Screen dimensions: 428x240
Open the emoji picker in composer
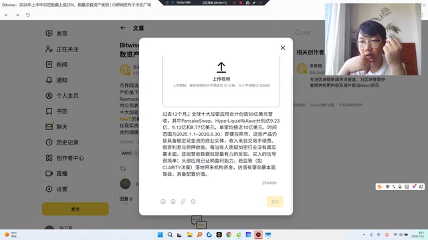(163, 201)
